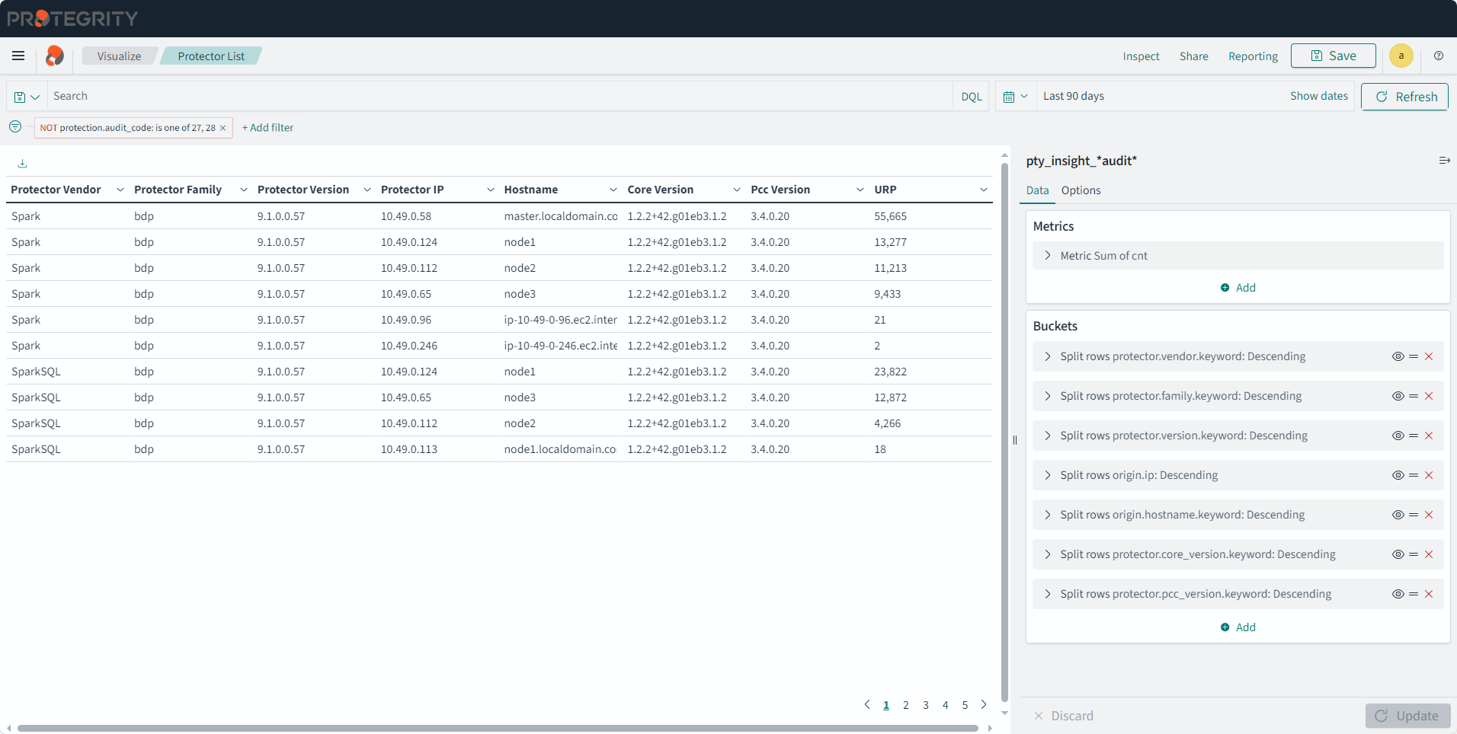Click the filter options icon beside filters
The height and width of the screenshot is (734, 1457).
tap(15, 127)
